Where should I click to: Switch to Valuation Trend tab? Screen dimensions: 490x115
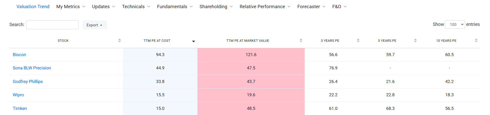(33, 7)
